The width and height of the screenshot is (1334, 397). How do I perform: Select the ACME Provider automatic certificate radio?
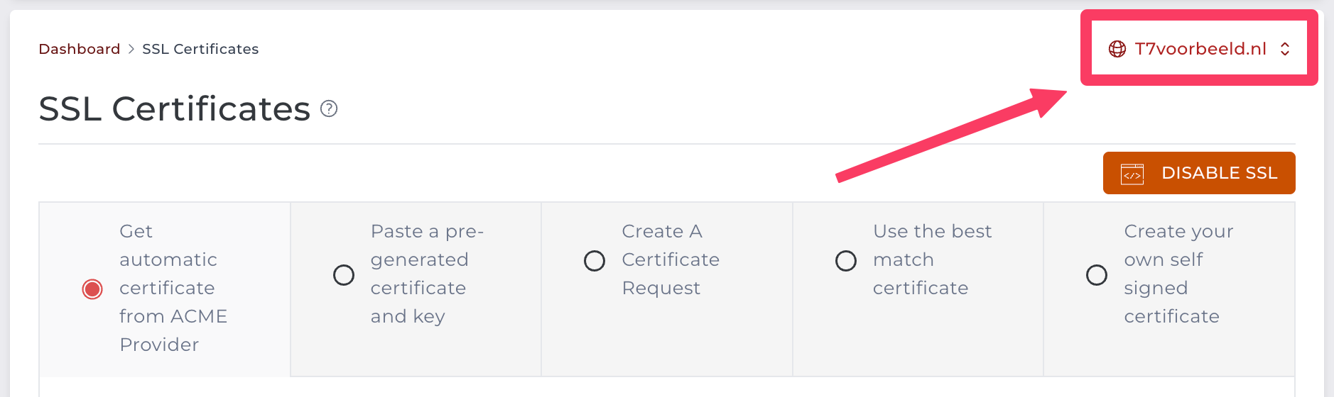(92, 289)
